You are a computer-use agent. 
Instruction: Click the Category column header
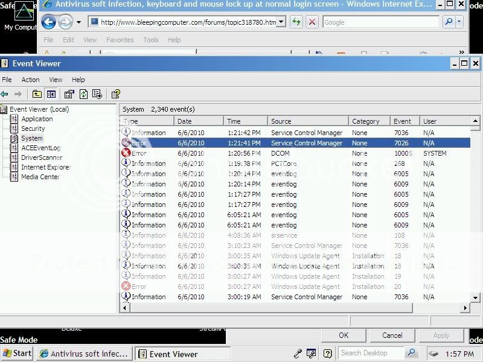pyautogui.click(x=369, y=121)
